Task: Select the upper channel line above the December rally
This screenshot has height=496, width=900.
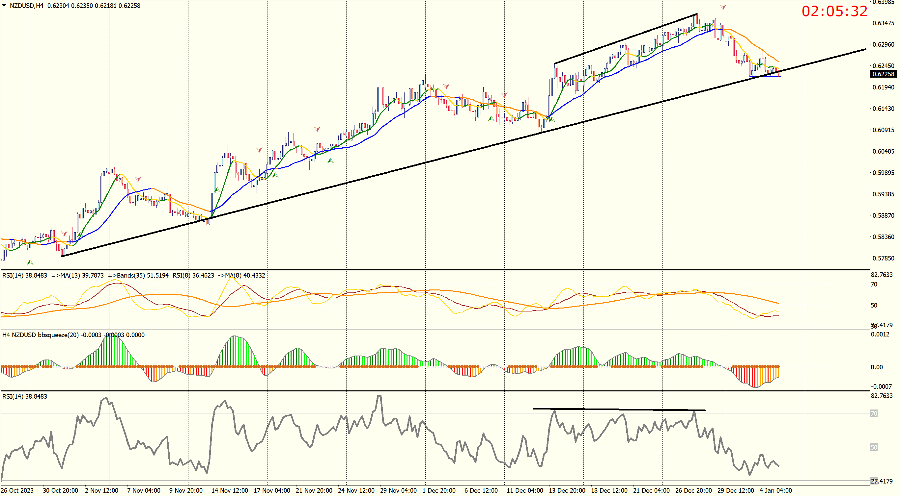Action: click(x=625, y=39)
